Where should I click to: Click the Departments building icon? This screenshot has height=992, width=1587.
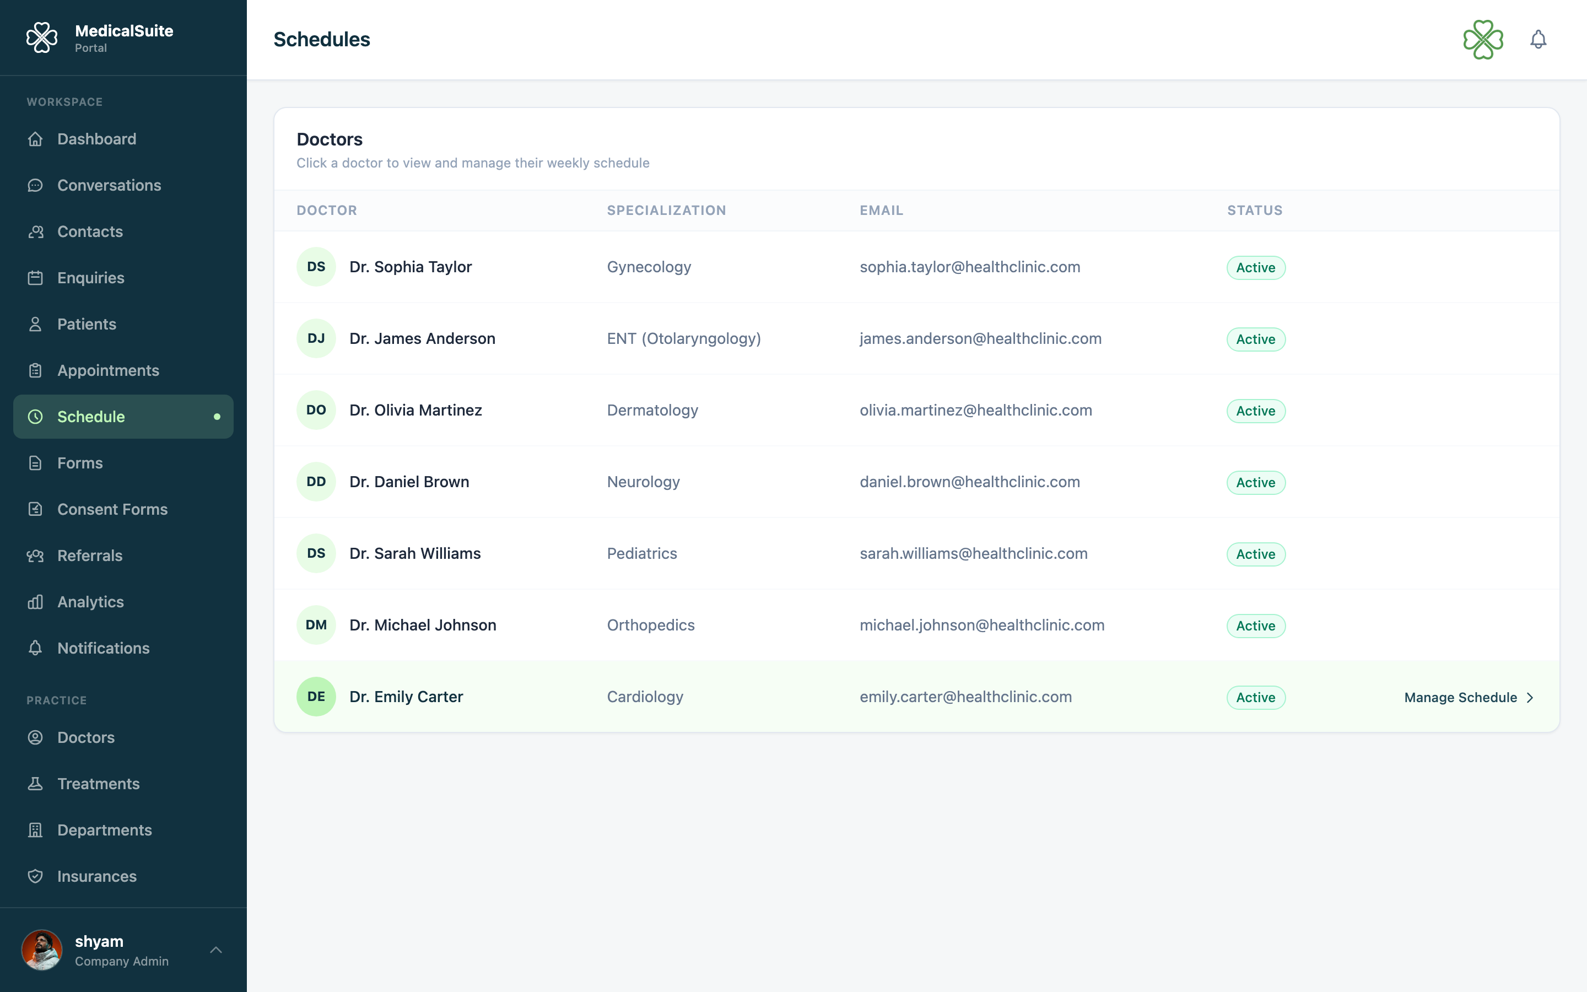[35, 830]
